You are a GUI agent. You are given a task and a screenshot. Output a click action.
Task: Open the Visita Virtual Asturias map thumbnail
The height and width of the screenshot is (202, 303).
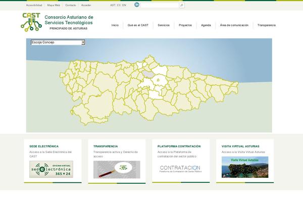245,167
